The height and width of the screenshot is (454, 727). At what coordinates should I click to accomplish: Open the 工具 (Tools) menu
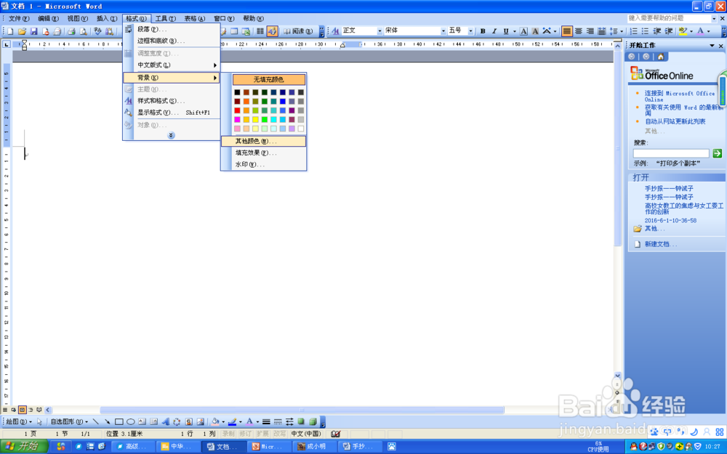166,19
